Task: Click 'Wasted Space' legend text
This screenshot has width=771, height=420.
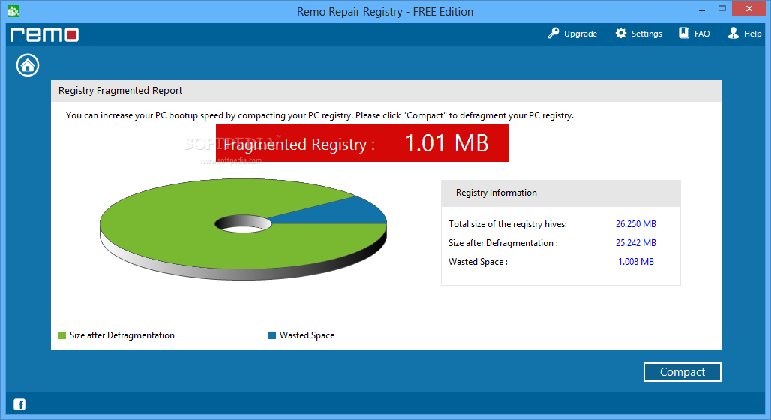Action: pos(307,335)
